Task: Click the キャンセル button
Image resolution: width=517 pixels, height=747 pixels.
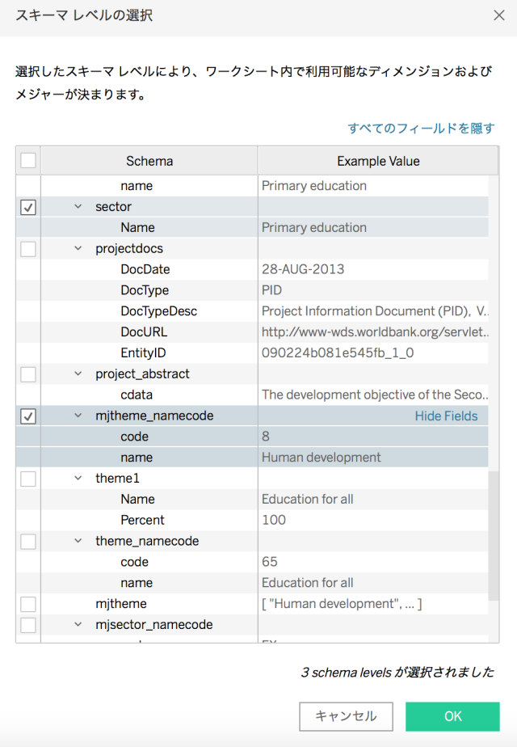Action: tap(346, 716)
